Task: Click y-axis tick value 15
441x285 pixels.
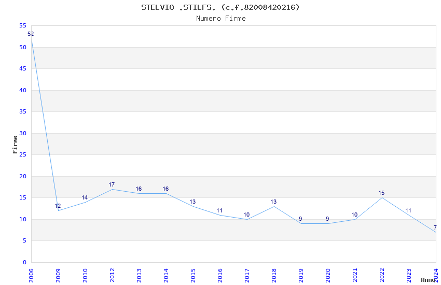Action: point(23,197)
